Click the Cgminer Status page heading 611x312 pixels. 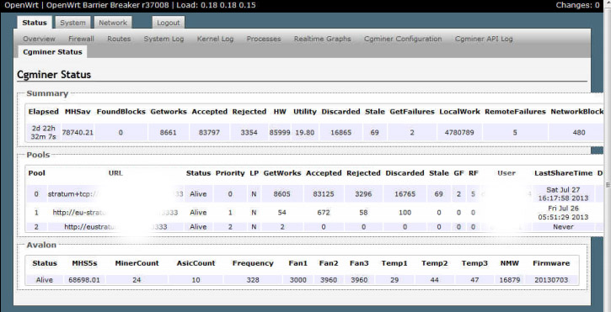tap(54, 74)
